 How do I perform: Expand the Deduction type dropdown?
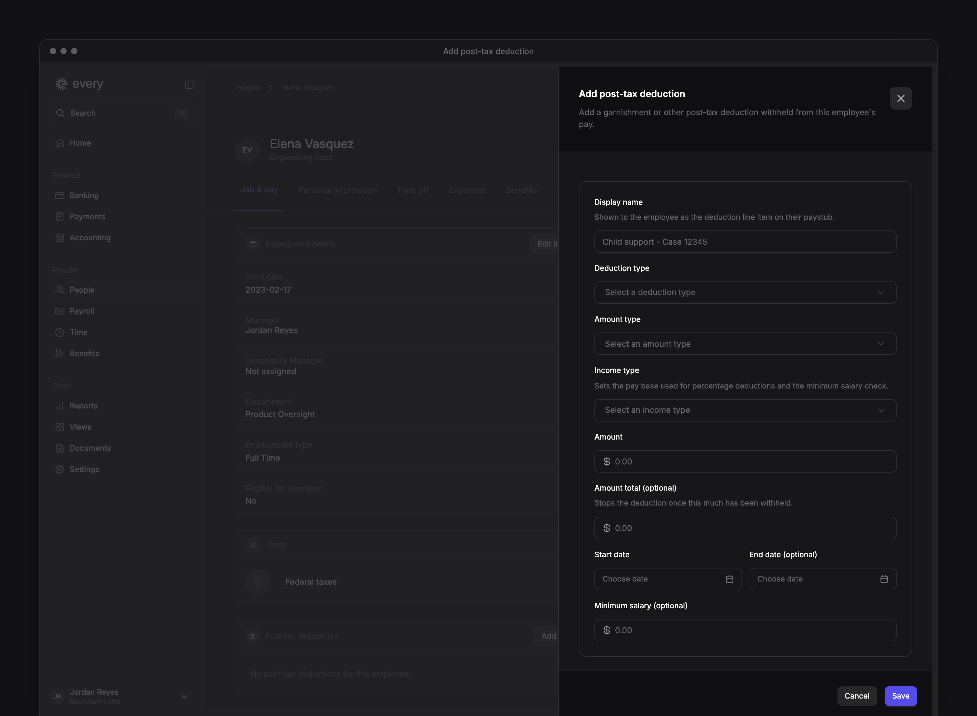pos(745,293)
